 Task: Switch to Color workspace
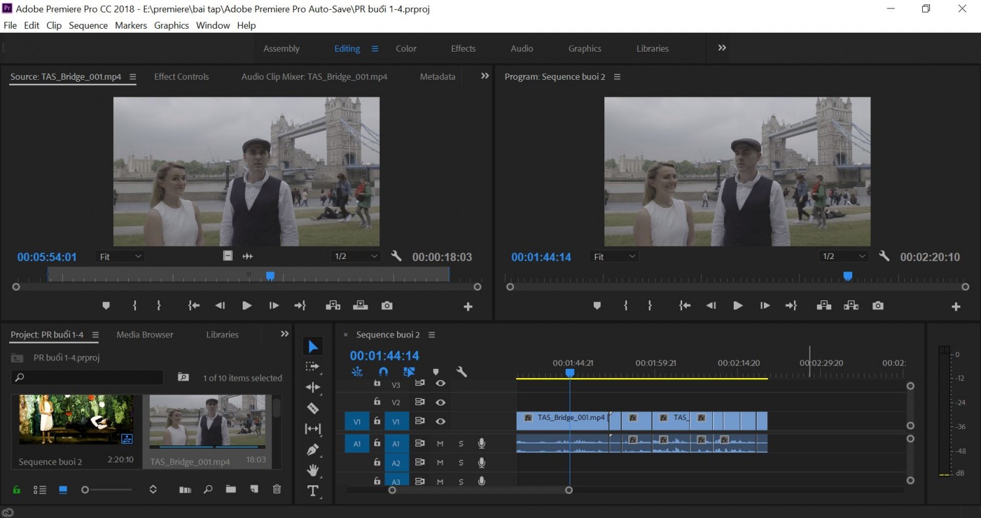coord(406,48)
